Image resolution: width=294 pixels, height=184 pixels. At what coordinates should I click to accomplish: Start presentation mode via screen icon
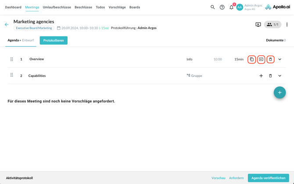coord(258,25)
